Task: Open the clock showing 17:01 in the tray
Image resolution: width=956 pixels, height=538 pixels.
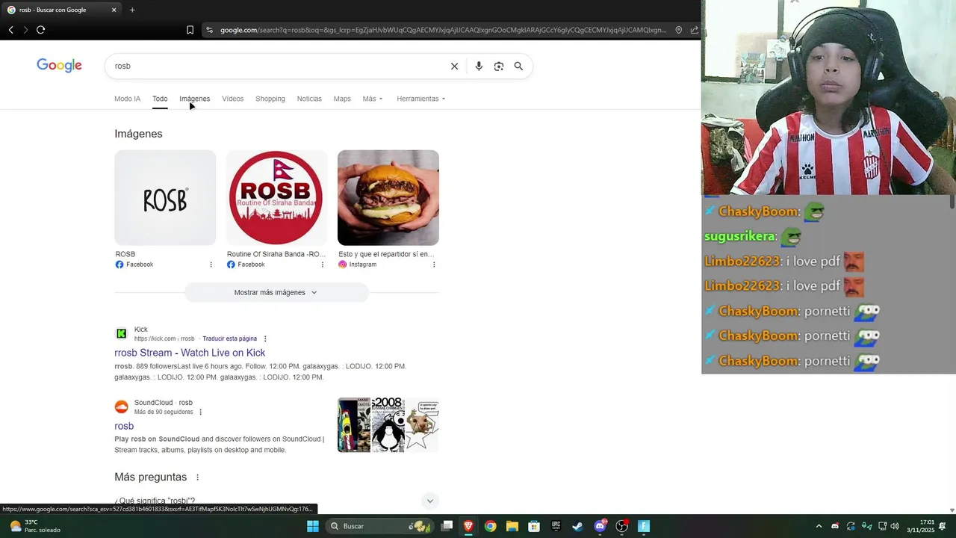Action: [x=920, y=526]
